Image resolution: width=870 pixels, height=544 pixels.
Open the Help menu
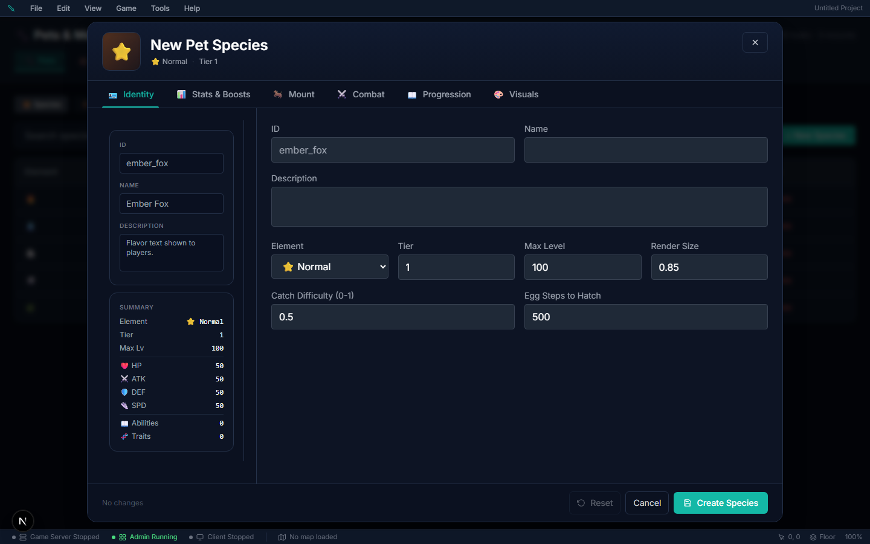[x=192, y=8]
